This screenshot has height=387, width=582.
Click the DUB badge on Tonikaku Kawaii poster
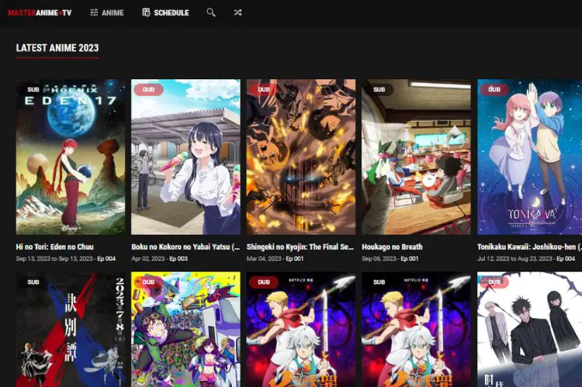(x=494, y=89)
